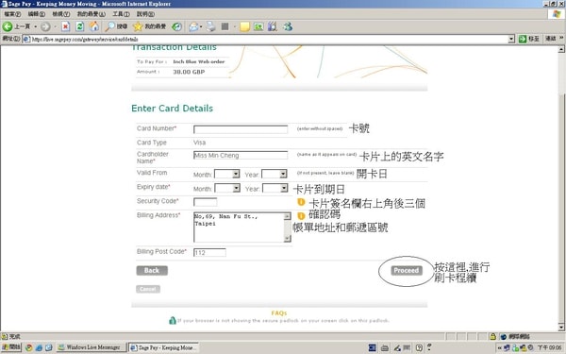This screenshot has height=354, width=566.
Task: Click the Stop loading red X icon
Action: pos(65,26)
